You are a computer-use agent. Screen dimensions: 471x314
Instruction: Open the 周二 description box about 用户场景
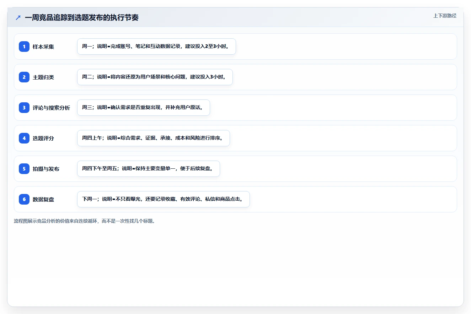(155, 77)
